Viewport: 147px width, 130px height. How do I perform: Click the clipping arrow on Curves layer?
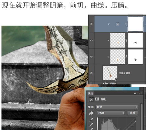click(109, 24)
